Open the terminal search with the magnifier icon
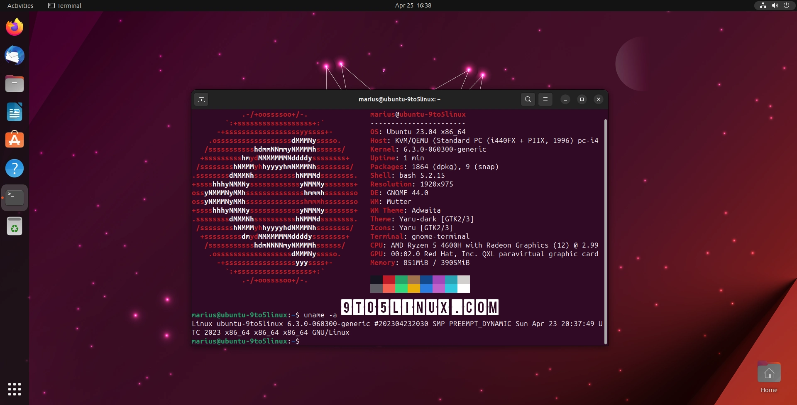 [x=528, y=99]
